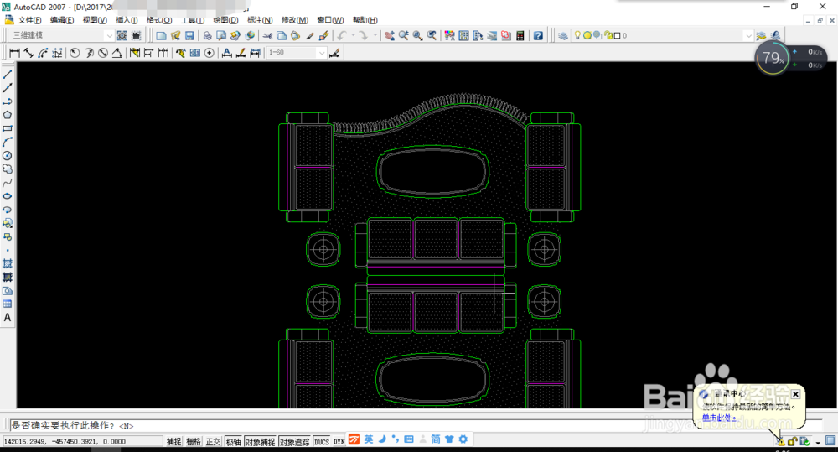The width and height of the screenshot is (838, 452).
Task: Close the communication center balloon
Action: click(x=795, y=394)
